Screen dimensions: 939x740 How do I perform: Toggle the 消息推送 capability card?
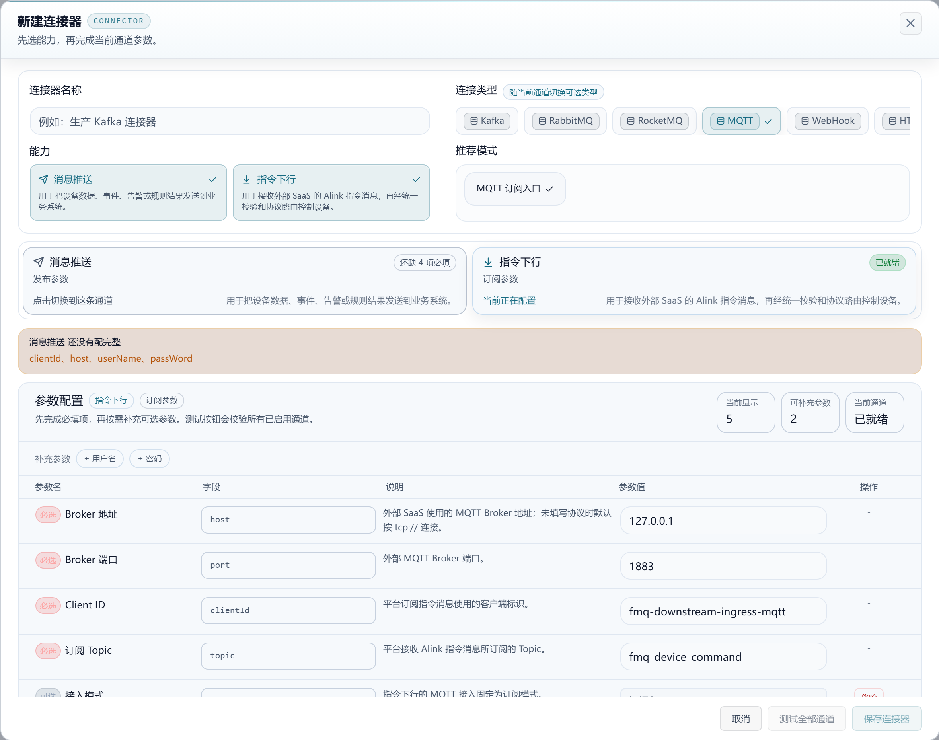128,193
